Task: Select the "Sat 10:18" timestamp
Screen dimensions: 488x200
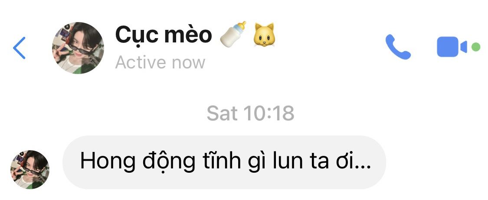Action: click(251, 113)
